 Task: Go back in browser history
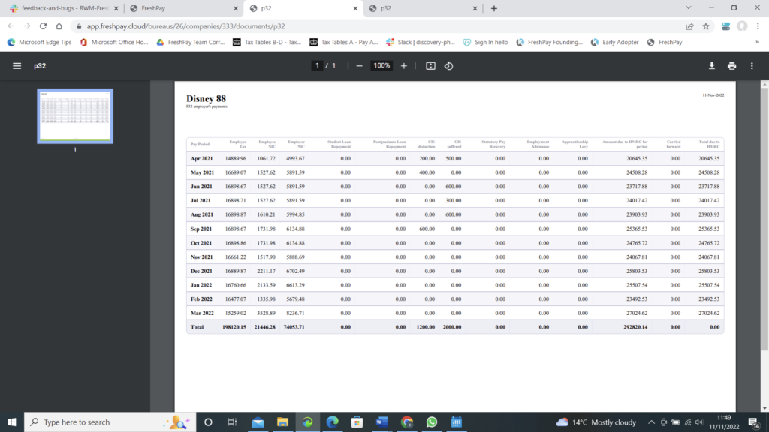[x=11, y=26]
